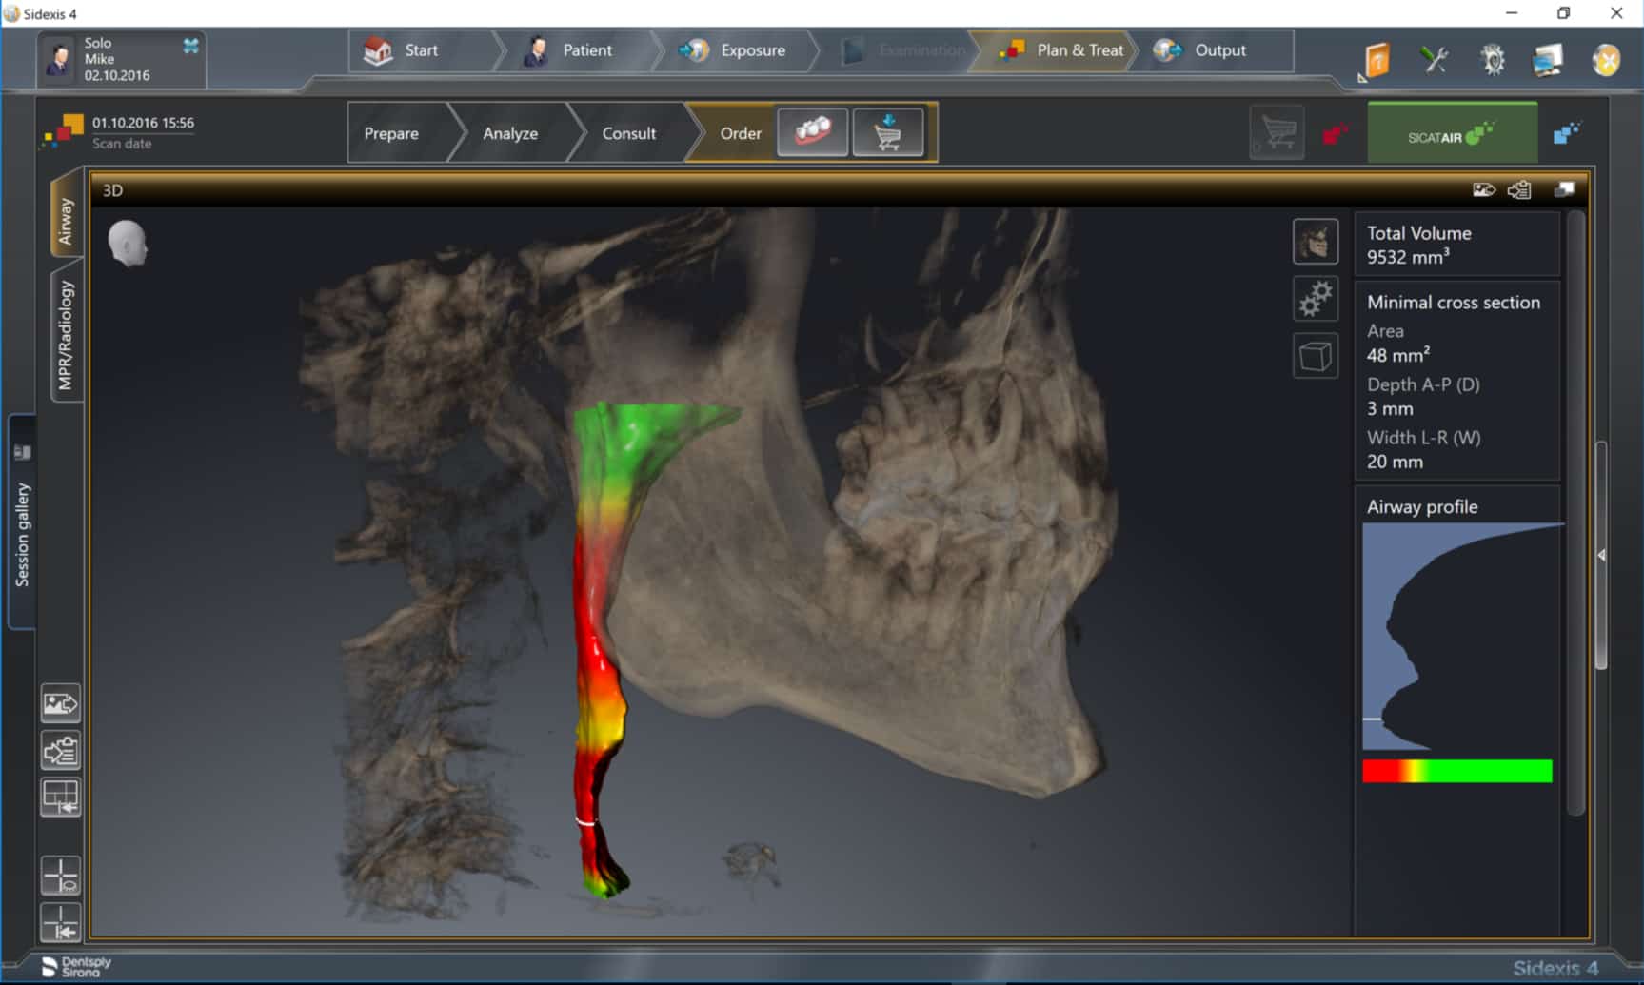Open the Exposure phase
Screen dimensions: 1644x985
point(752,50)
